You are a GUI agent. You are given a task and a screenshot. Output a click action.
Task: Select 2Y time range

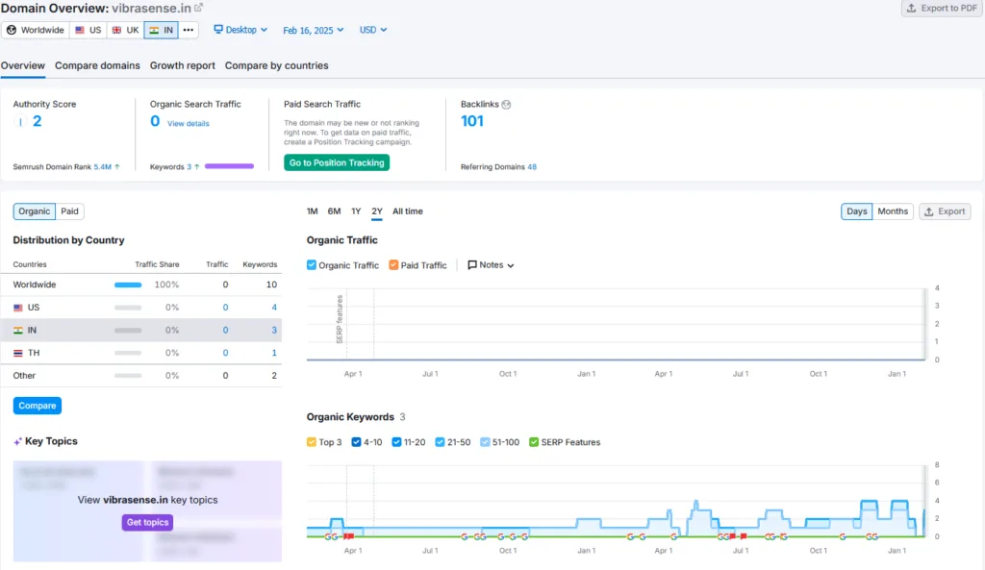click(377, 211)
